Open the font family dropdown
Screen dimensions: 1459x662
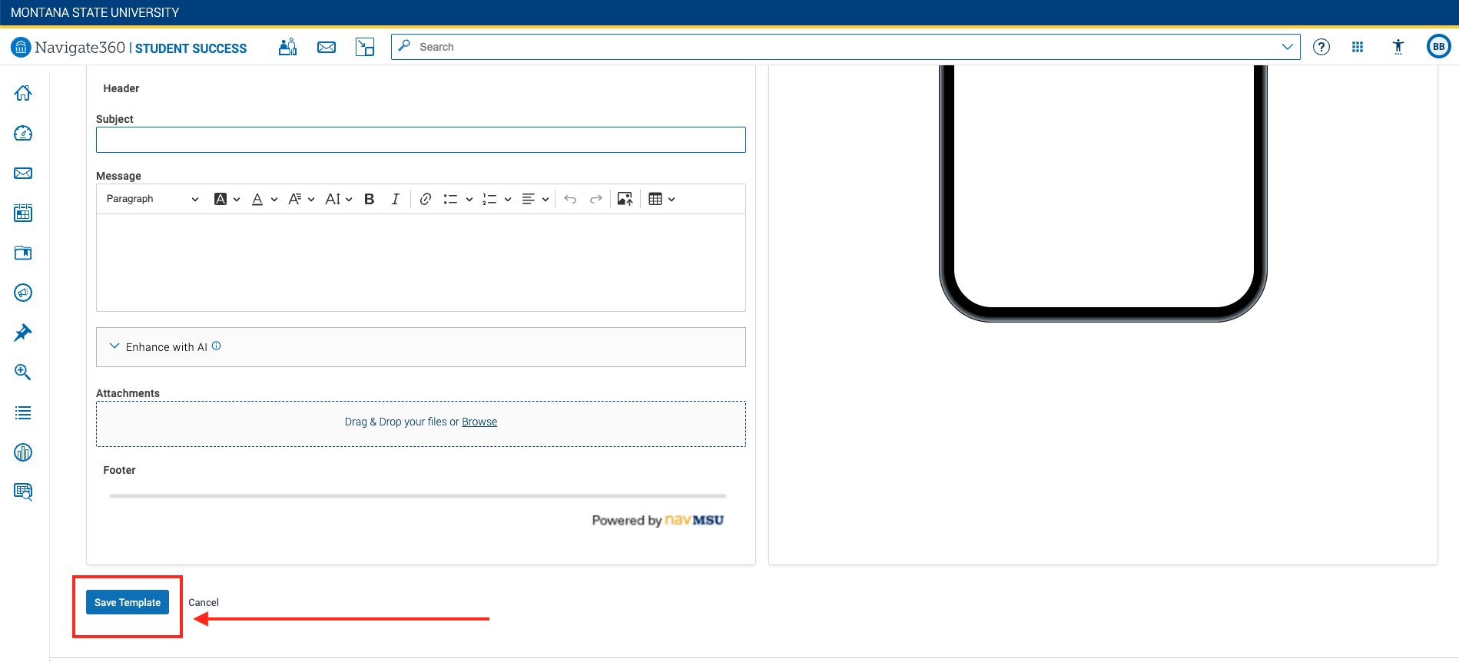pos(301,199)
